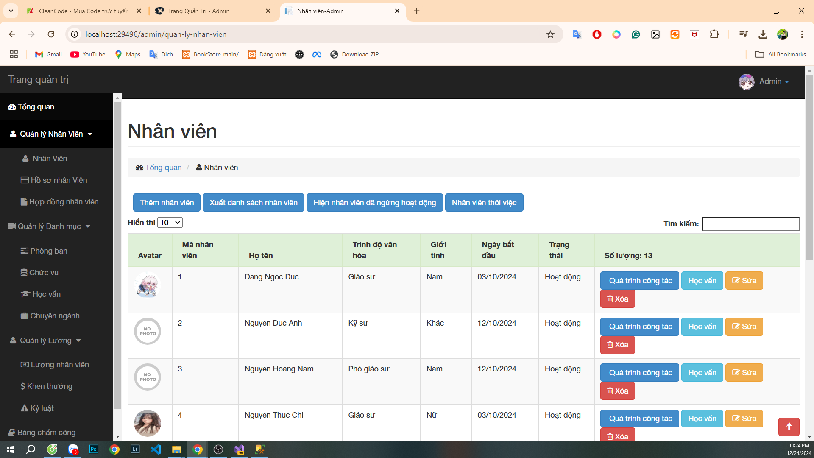Open Photoshop from the taskbar

[x=93, y=449]
